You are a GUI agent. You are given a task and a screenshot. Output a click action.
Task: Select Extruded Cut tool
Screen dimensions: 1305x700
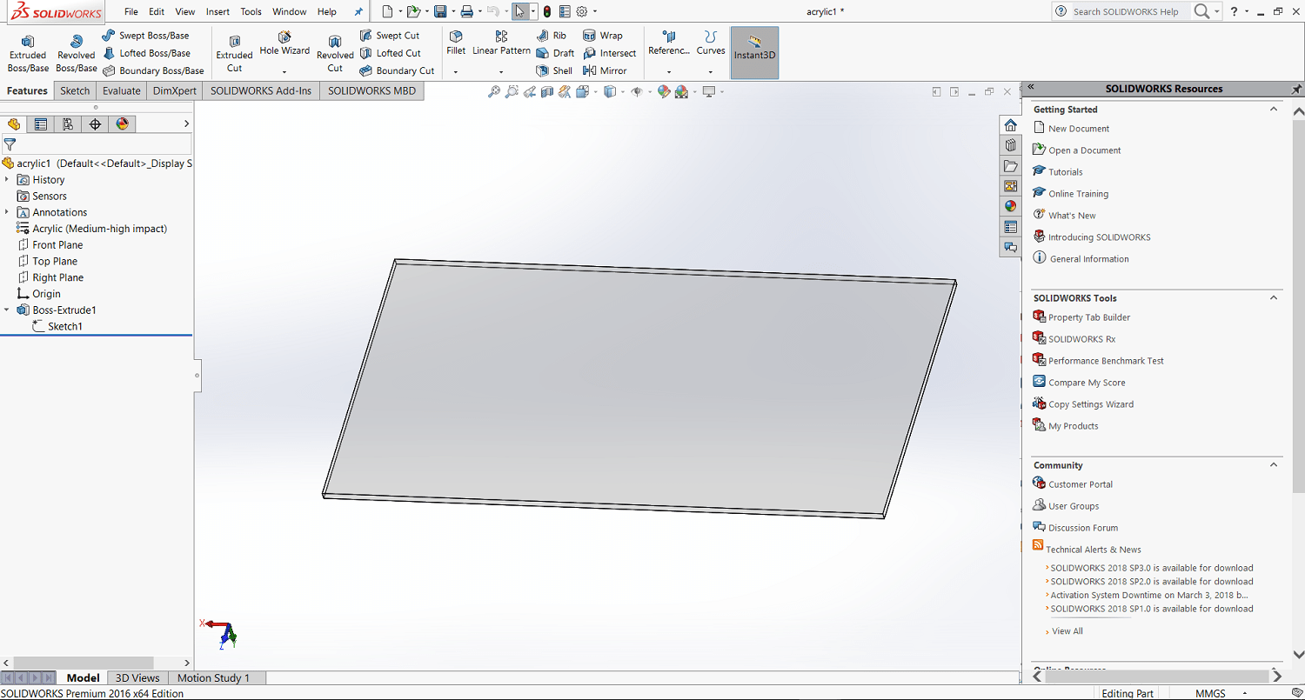234,54
